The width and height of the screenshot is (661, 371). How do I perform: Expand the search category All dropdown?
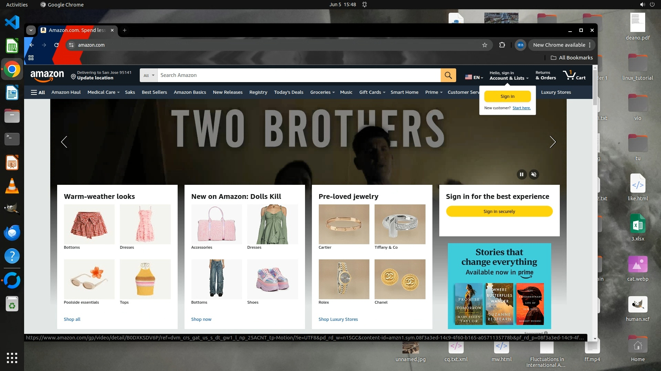[149, 75]
